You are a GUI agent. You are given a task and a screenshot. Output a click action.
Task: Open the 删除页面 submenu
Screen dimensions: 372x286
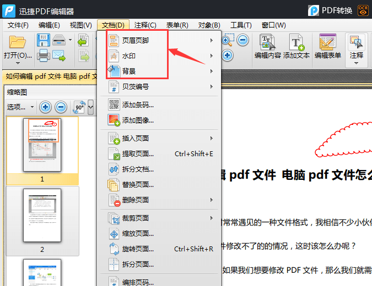pos(160,200)
